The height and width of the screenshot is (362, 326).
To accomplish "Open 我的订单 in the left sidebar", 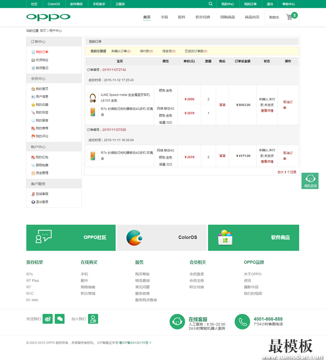I will tap(42, 52).
